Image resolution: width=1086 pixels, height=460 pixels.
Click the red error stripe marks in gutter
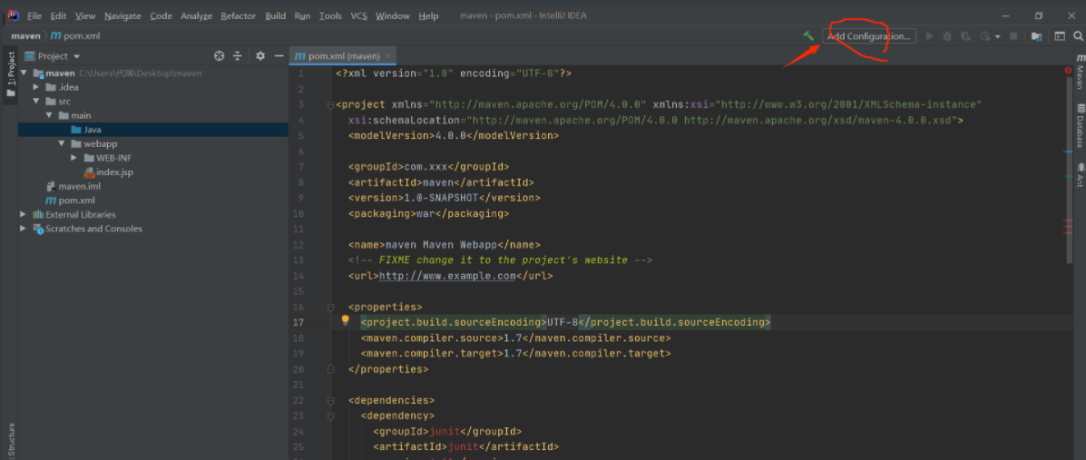coord(1069,227)
